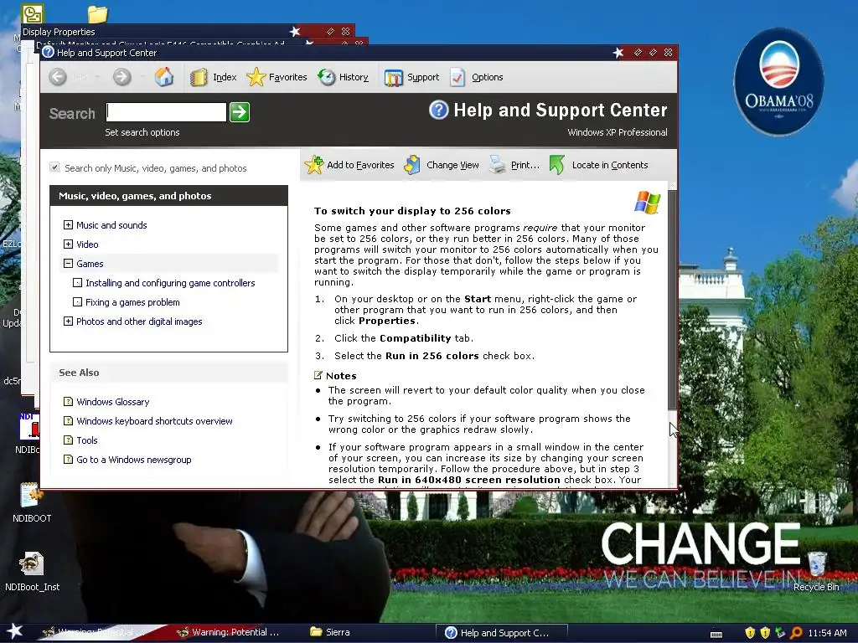Open the NDIBoot_Inst desktop icon
The height and width of the screenshot is (643, 858).
(x=32, y=563)
